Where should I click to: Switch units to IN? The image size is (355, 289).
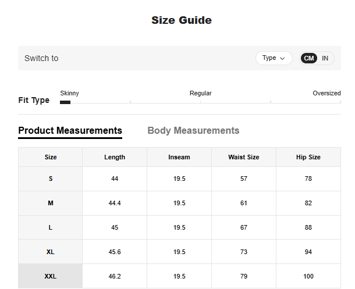[325, 58]
